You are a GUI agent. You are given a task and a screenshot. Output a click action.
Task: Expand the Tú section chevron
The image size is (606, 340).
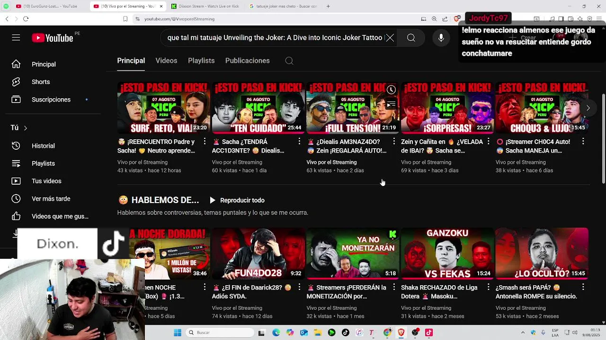[x=25, y=128]
